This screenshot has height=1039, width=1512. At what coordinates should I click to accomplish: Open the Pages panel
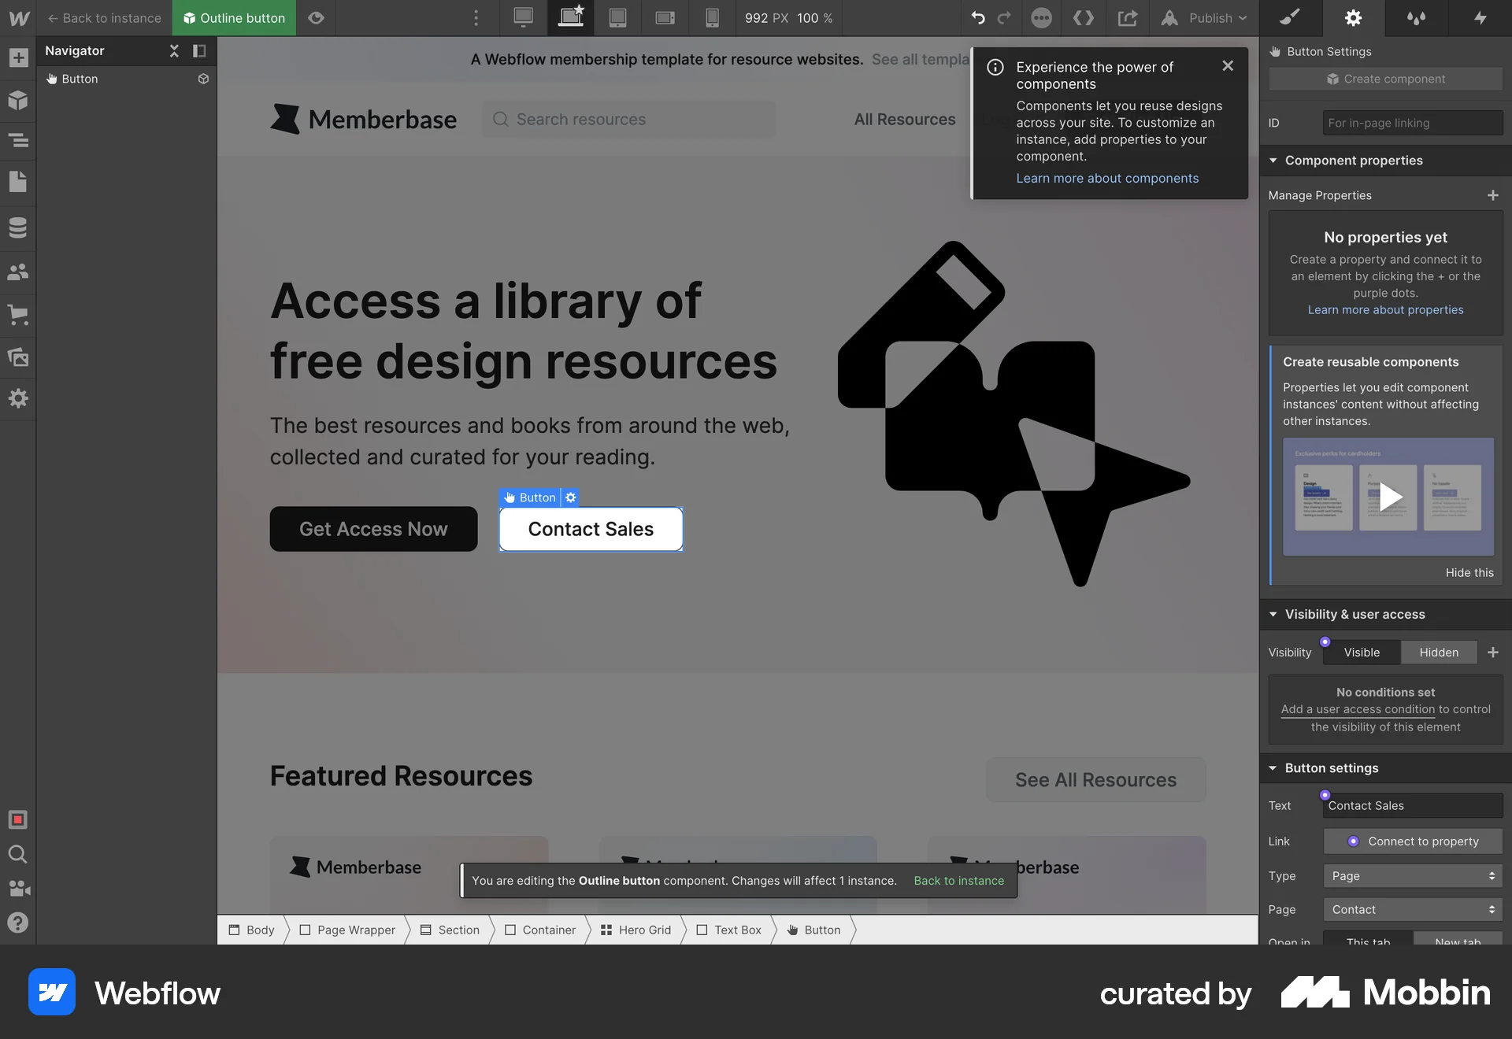tap(18, 182)
